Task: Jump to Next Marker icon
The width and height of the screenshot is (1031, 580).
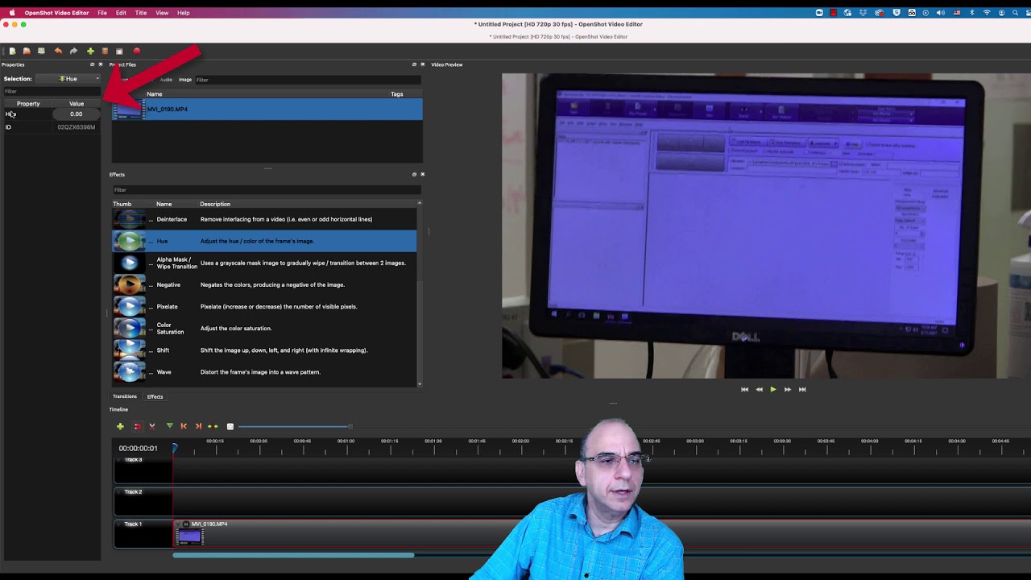Action: coord(198,426)
